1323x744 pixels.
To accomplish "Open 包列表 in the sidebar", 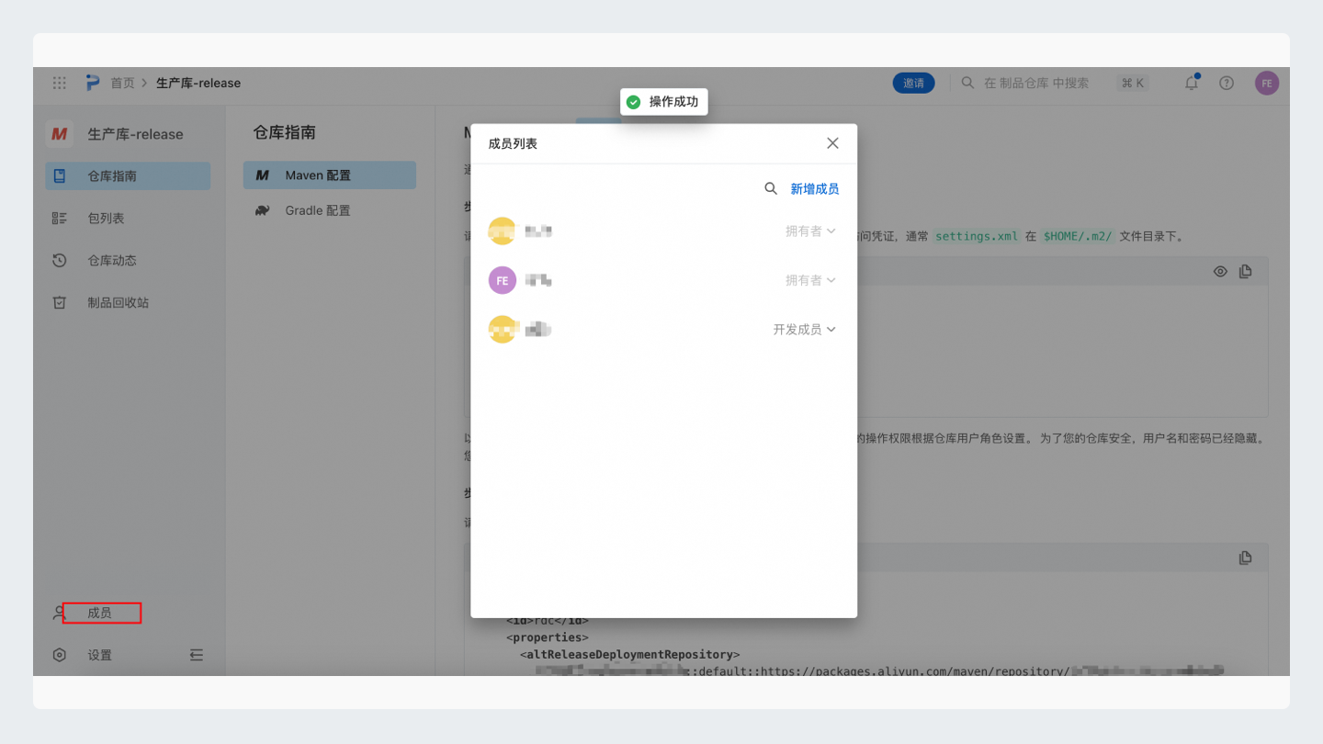I will [128, 219].
